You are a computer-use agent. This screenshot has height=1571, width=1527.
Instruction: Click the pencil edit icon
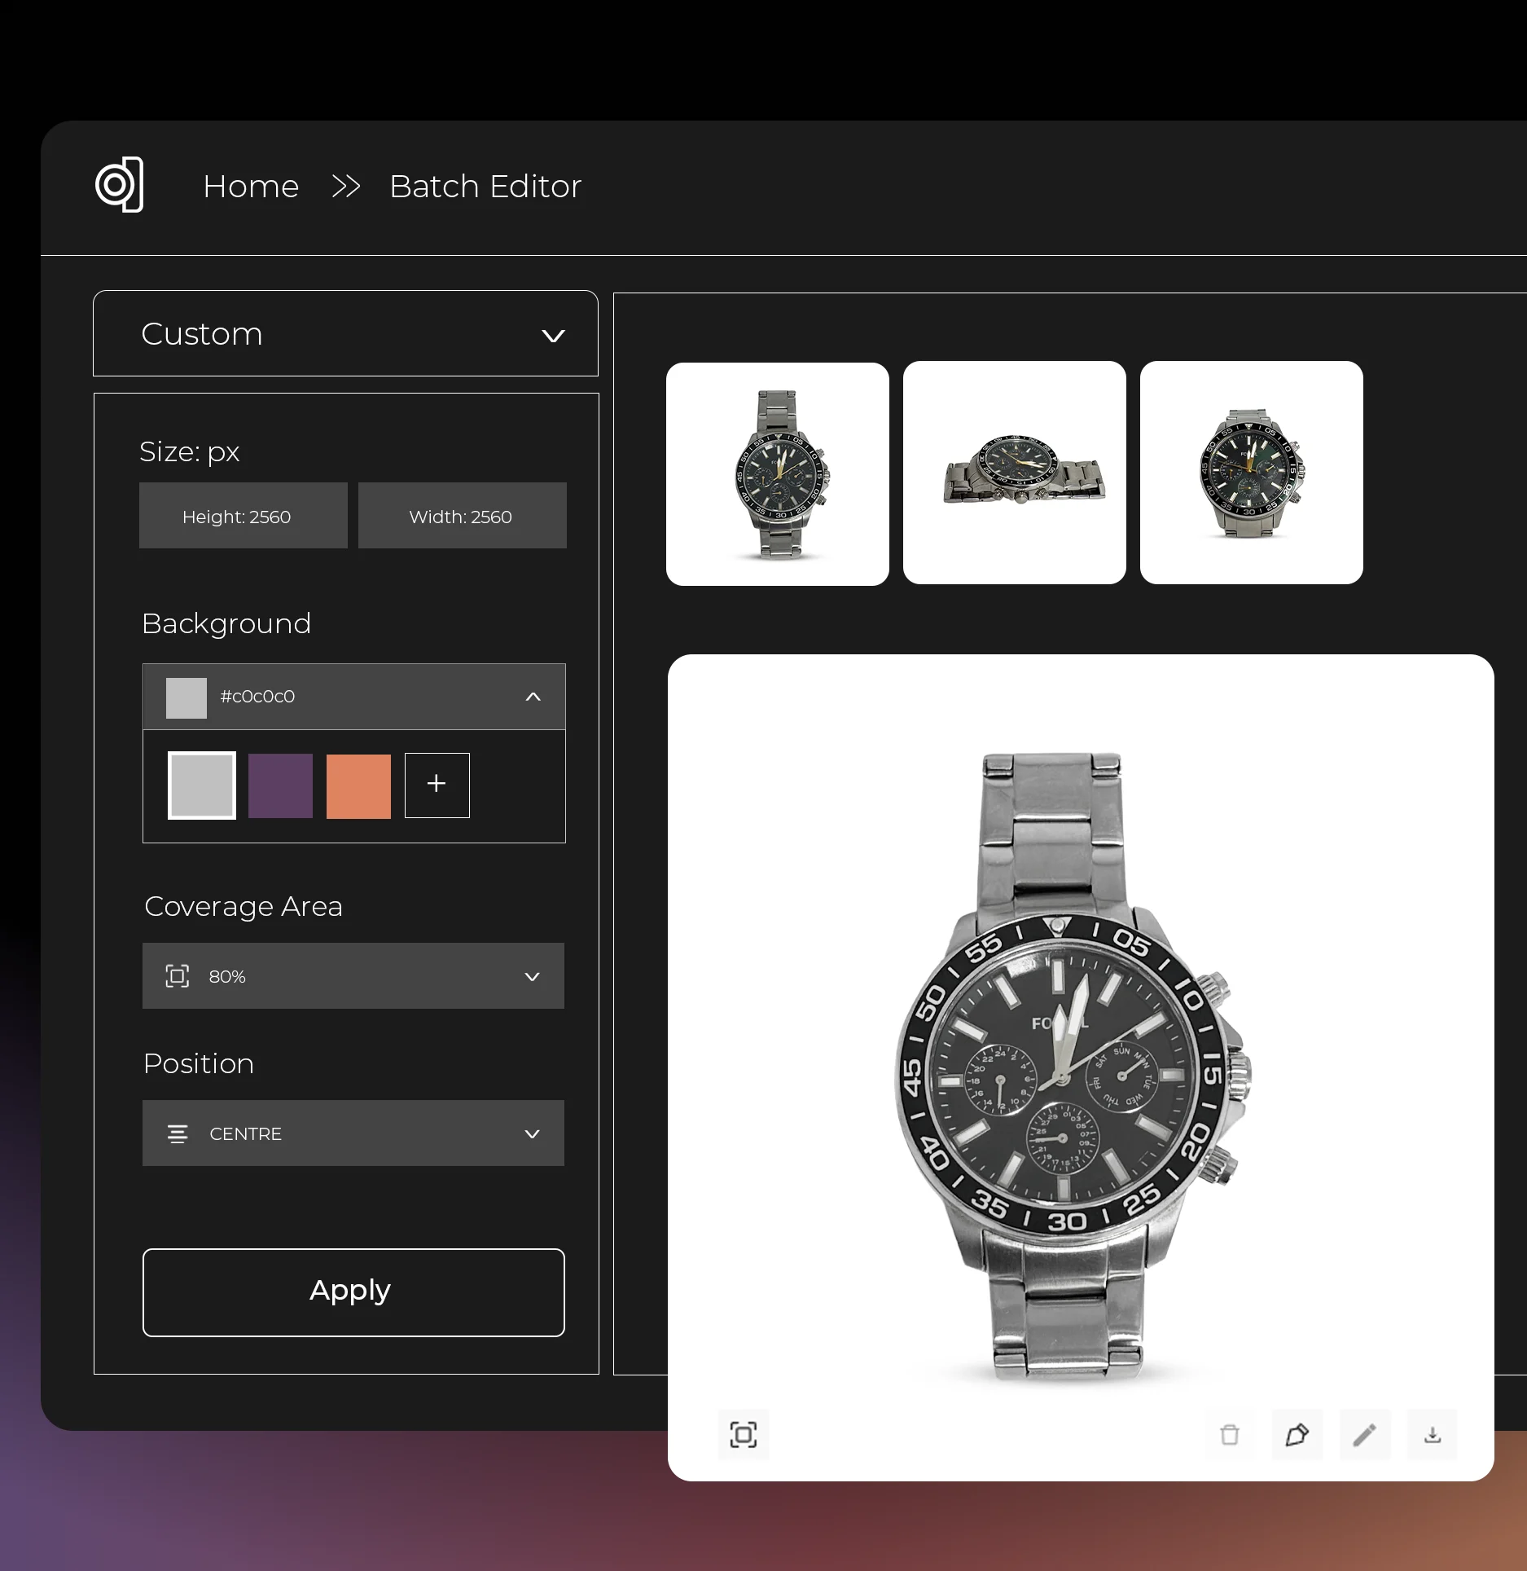pos(1365,1435)
